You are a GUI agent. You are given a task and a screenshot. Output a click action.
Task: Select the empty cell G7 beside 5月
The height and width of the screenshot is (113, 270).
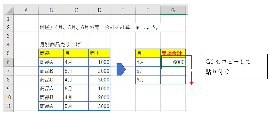point(173,71)
